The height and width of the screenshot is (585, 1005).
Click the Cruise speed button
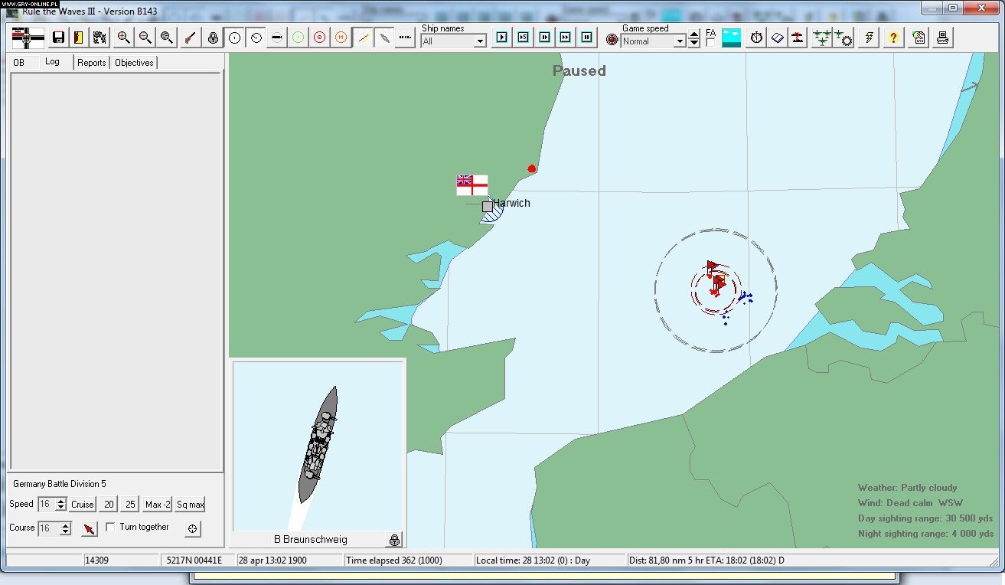[x=81, y=505]
